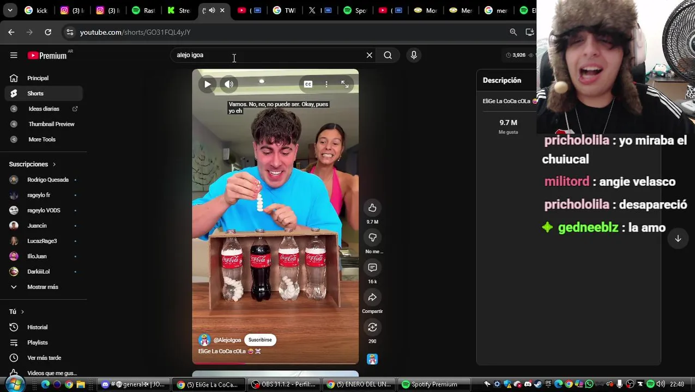Switch to OBS 31.1.2 taskbar window
695x392 pixels.
point(282,384)
